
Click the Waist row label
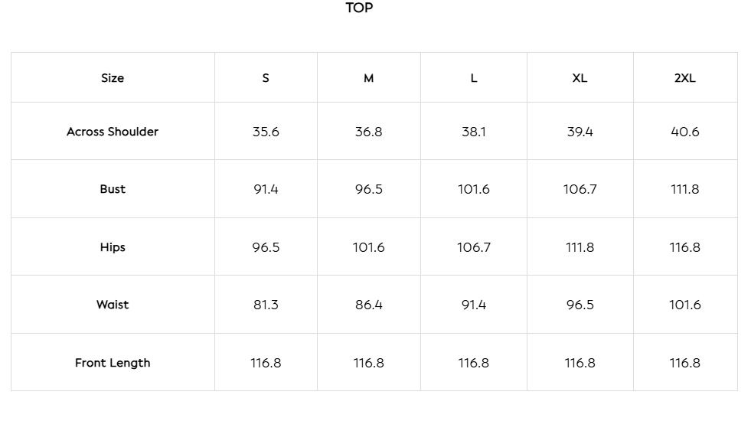113,305
